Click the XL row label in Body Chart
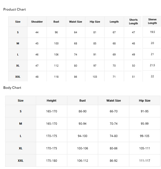 (21, 148)
